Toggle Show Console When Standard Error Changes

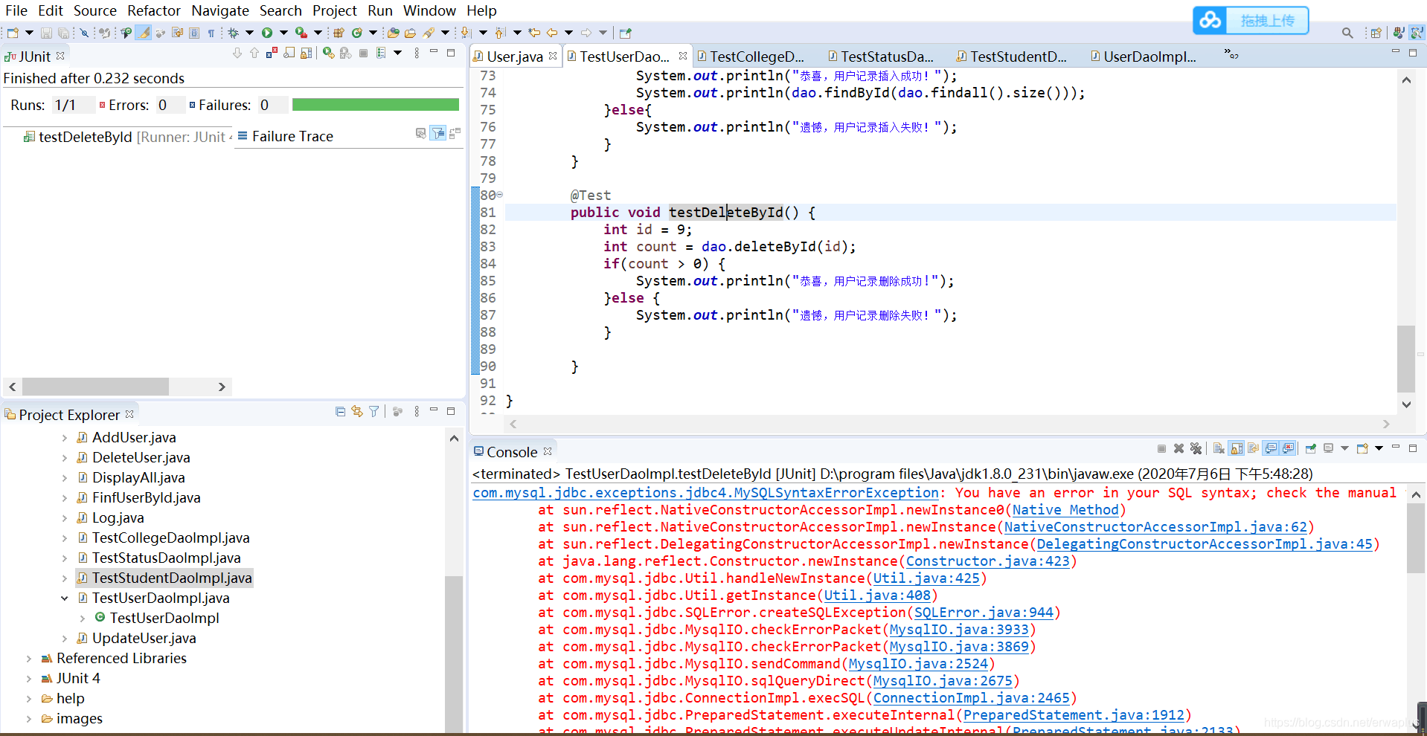pyautogui.click(x=1288, y=448)
